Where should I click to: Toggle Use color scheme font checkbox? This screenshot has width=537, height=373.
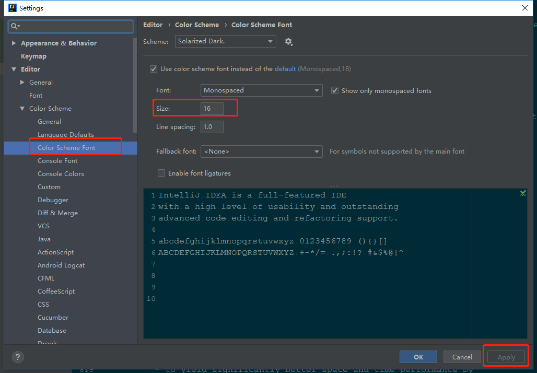[x=154, y=69]
